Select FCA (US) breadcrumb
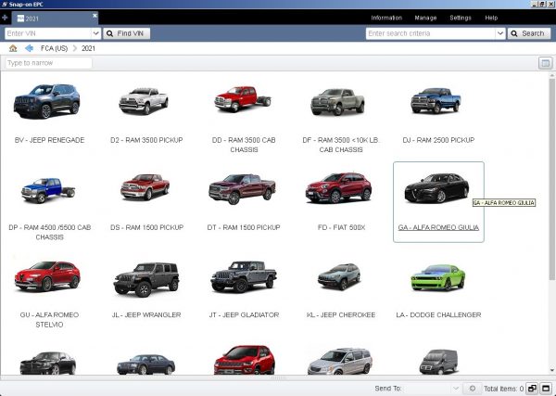 click(54, 48)
